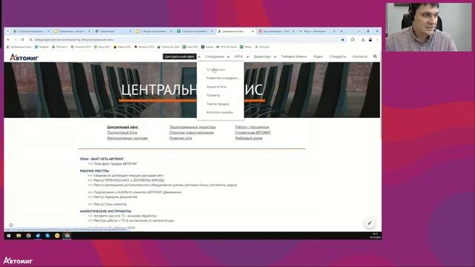Open Радио in top navigation
The image size is (475, 267).
pos(318,56)
